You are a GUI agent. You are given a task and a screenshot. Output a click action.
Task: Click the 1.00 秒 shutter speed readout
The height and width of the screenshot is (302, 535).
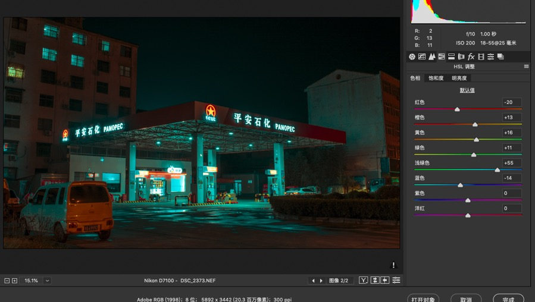click(488, 34)
